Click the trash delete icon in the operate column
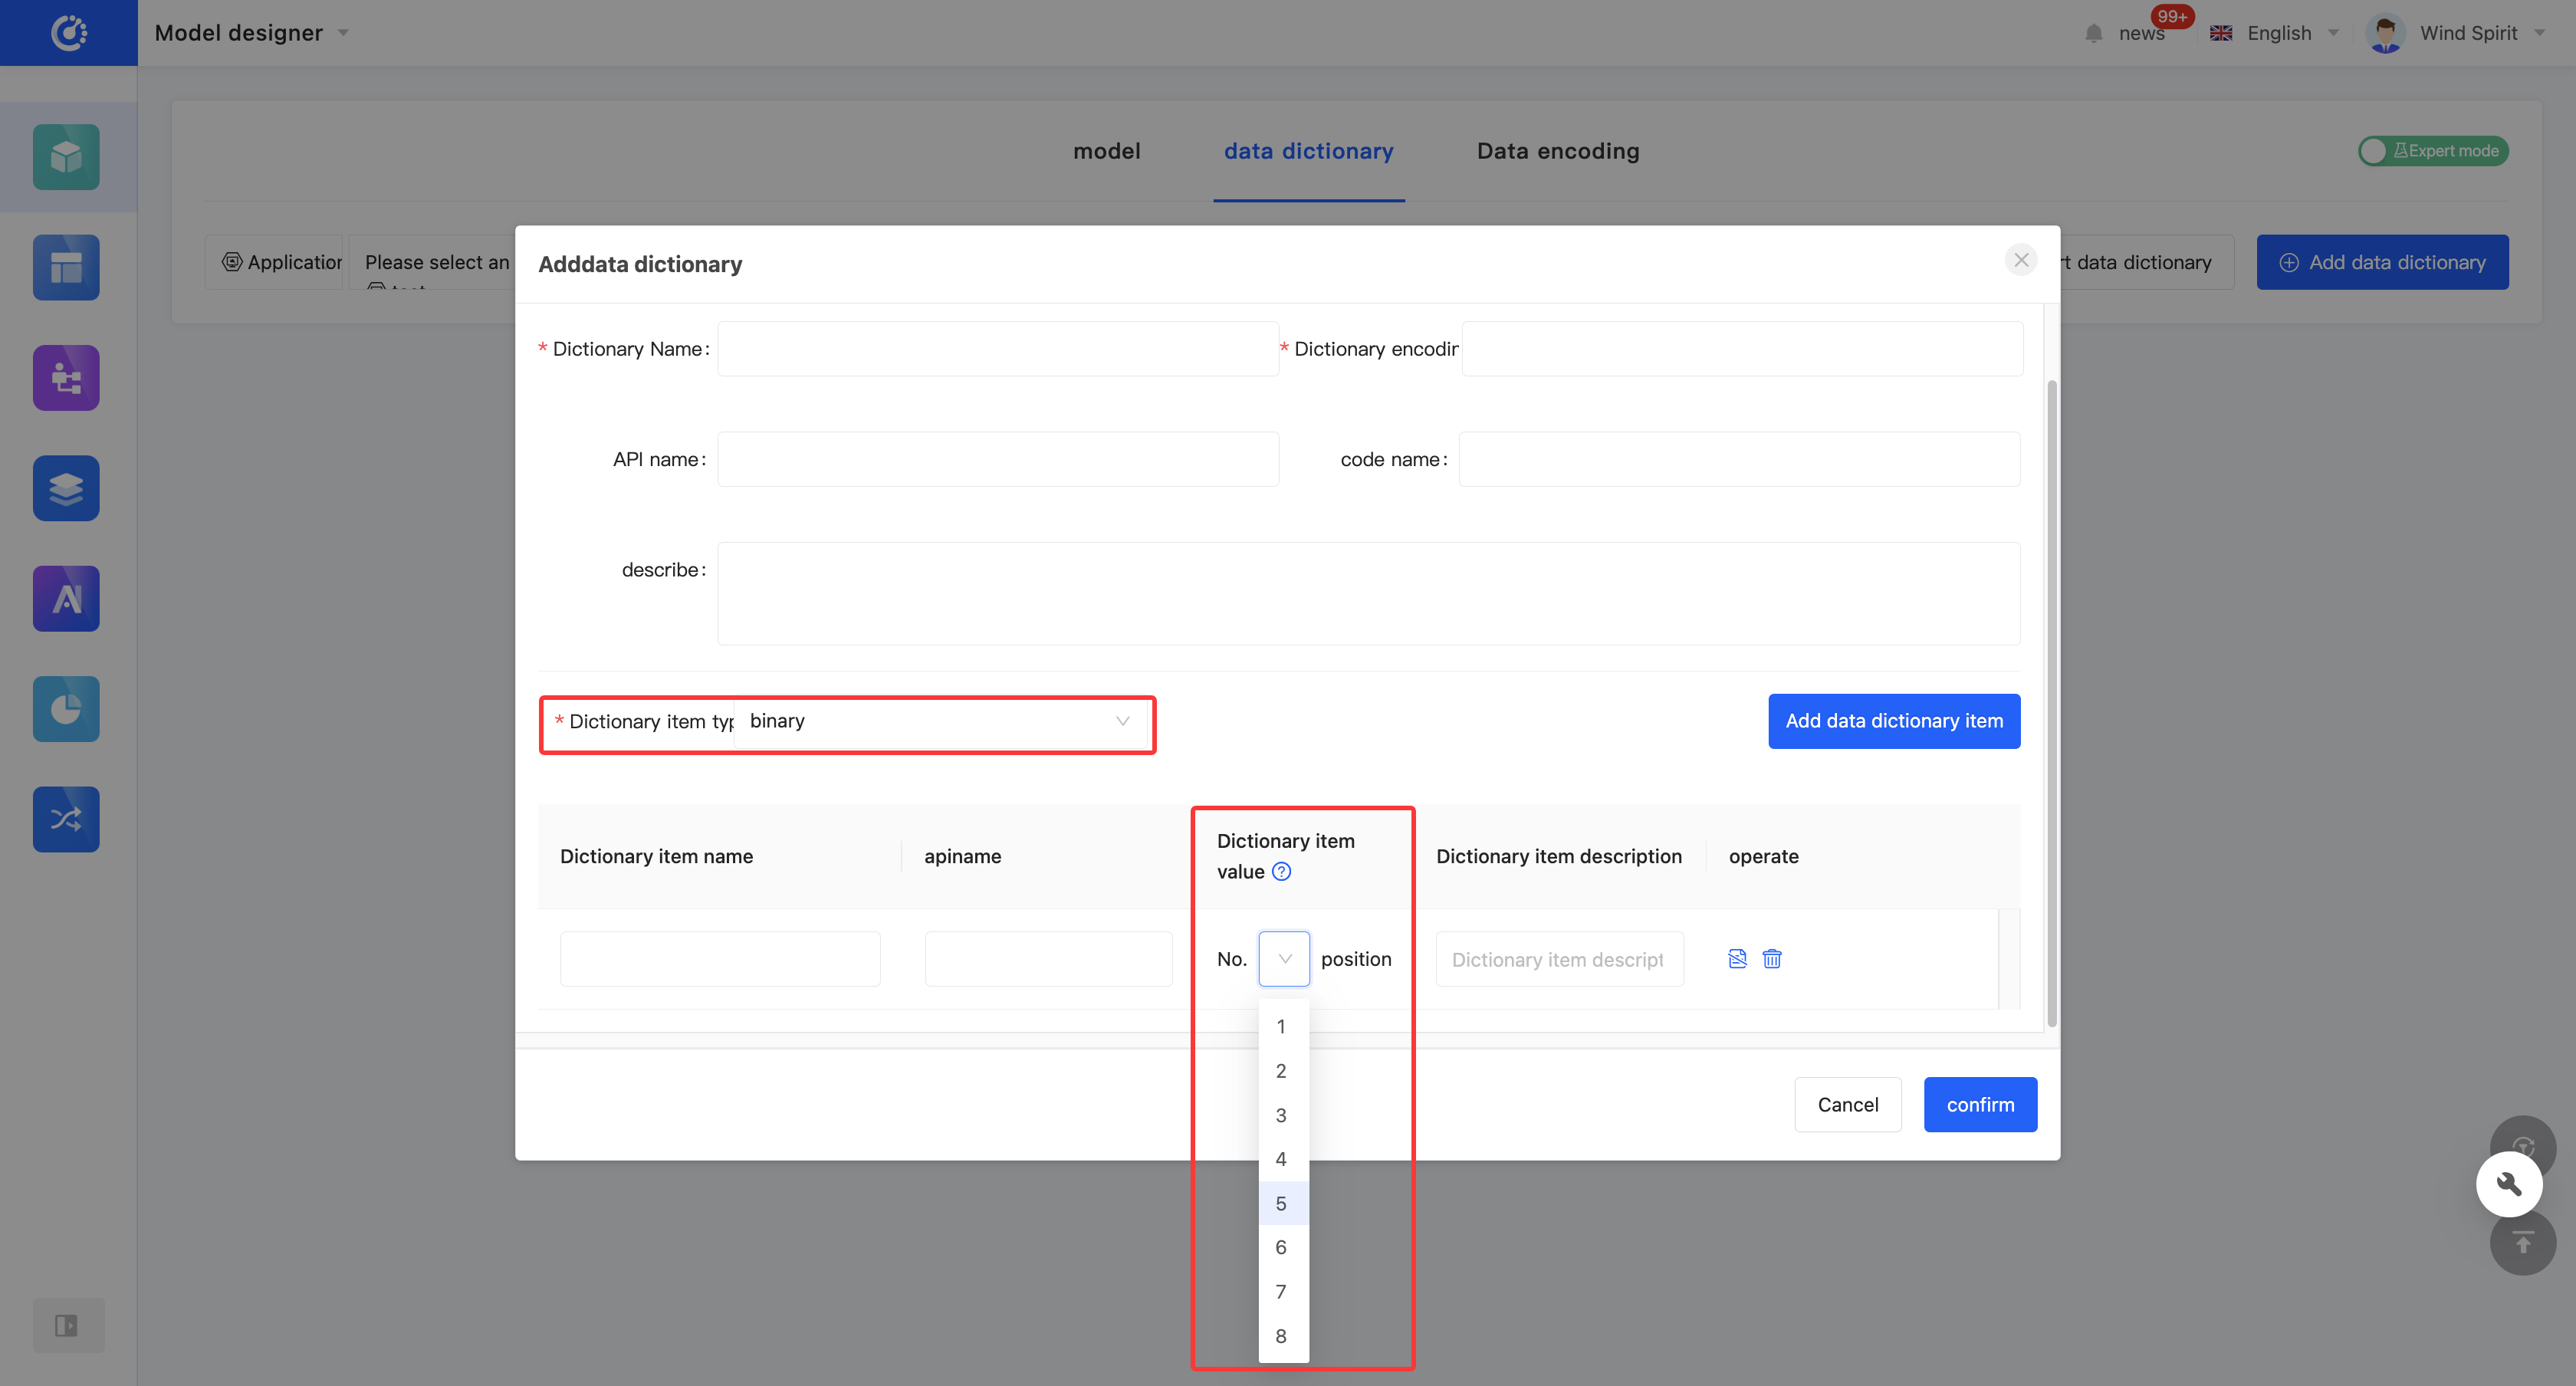Viewport: 2576px width, 1386px height. pyautogui.click(x=1772, y=959)
